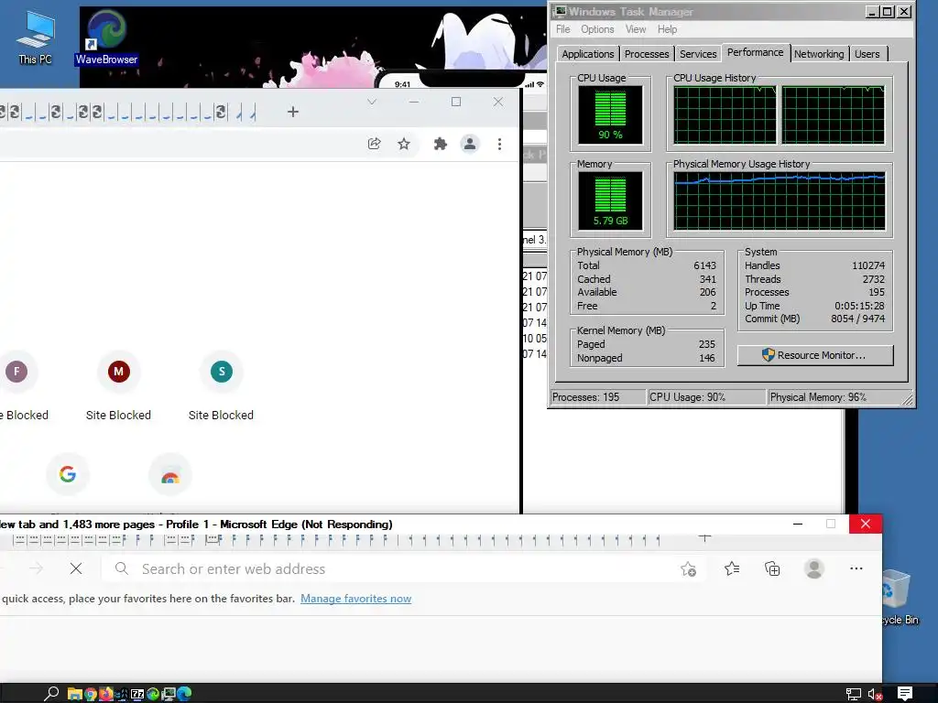938x703 pixels.
Task: Open the WaveBrowser desktop shortcut
Action: tap(106, 36)
